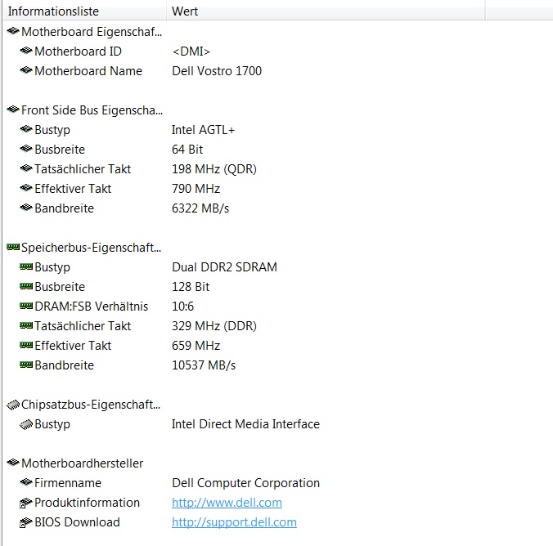Select the Motherboard Eigenschaften group icon
Viewport: 553px width, 546px height.
pyautogui.click(x=13, y=31)
